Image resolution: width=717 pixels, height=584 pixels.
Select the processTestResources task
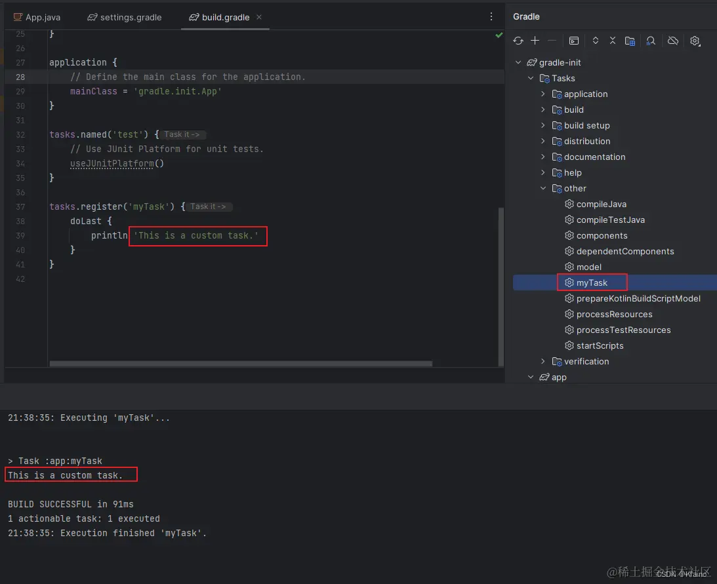coord(623,330)
